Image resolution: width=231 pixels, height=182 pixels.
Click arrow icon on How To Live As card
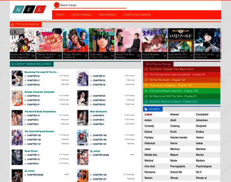pos(218,56)
